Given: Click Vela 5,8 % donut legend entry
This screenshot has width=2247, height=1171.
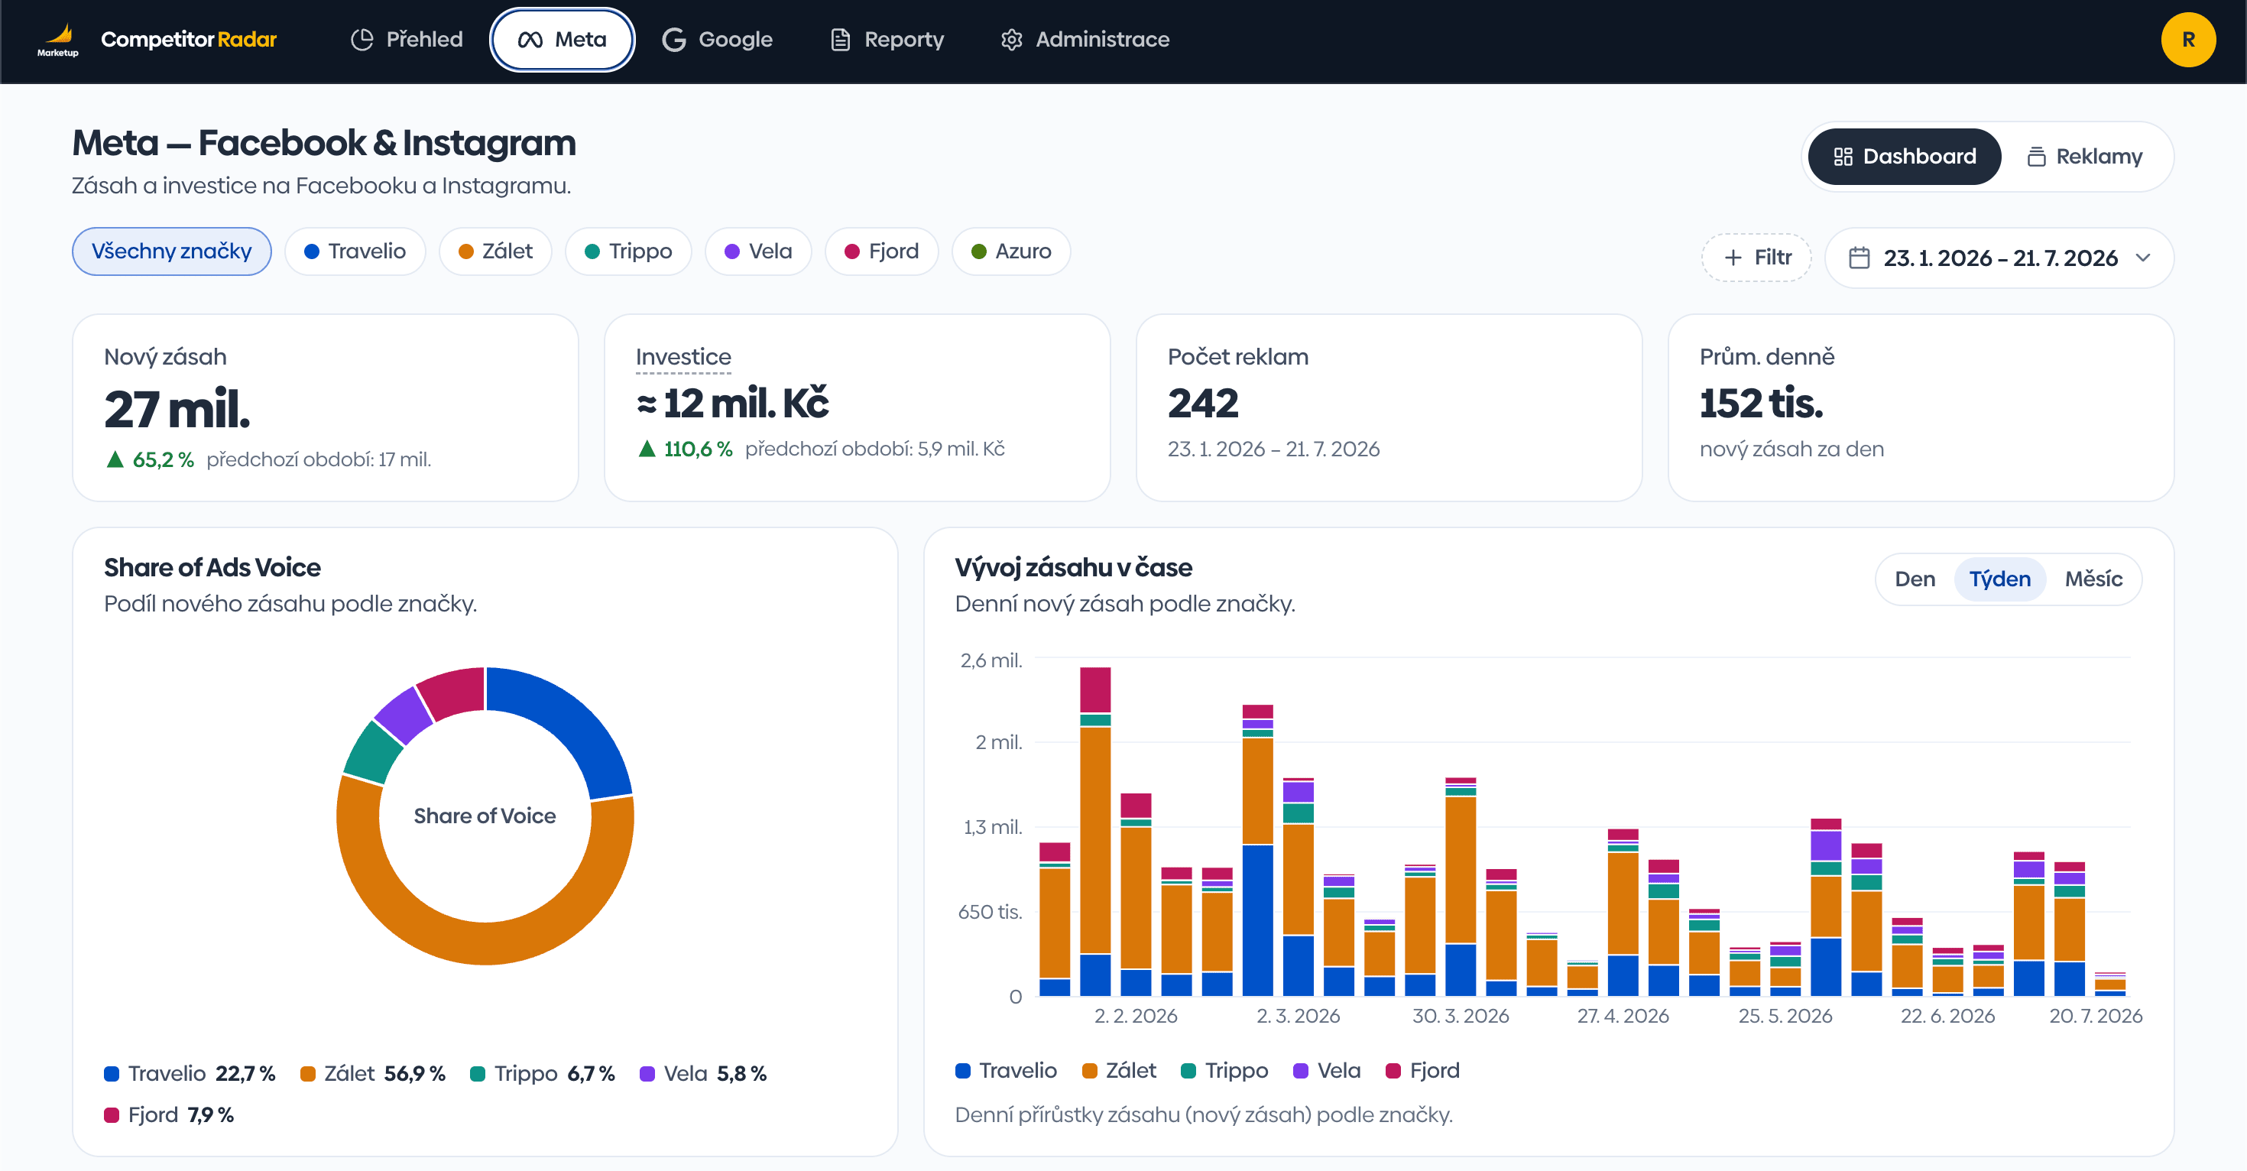Looking at the screenshot, I should pyautogui.click(x=703, y=1073).
